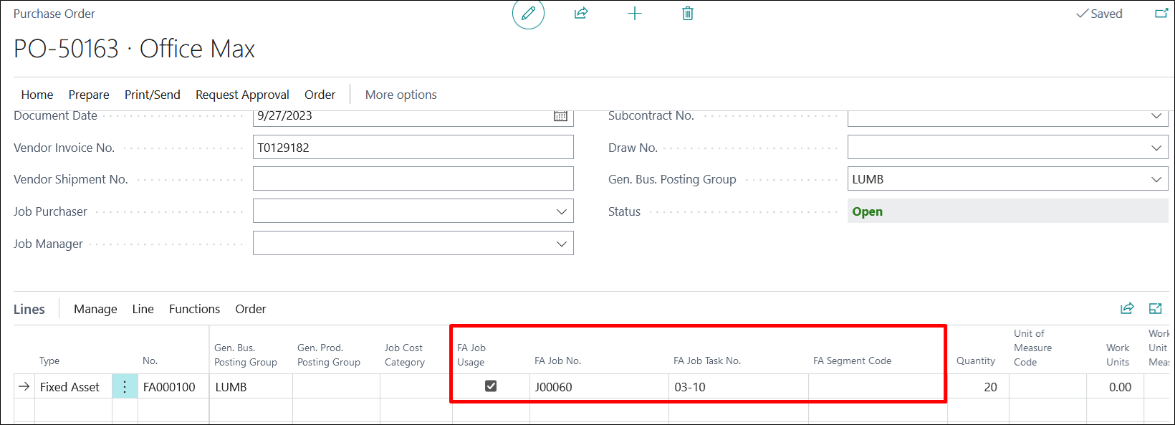Click More options link
This screenshot has width=1175, height=425.
[x=401, y=95]
